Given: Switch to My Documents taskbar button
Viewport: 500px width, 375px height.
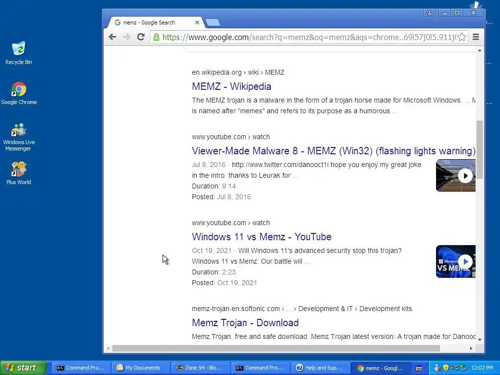Looking at the screenshot, I should [x=140, y=368].
